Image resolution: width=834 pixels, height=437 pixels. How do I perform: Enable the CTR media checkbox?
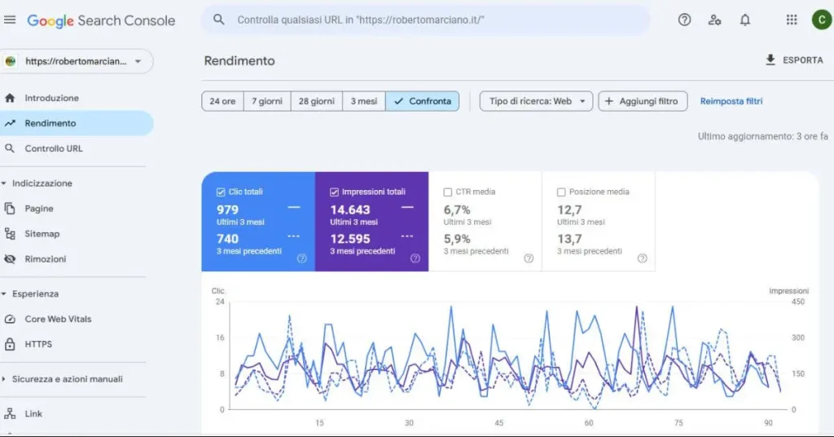coord(448,192)
